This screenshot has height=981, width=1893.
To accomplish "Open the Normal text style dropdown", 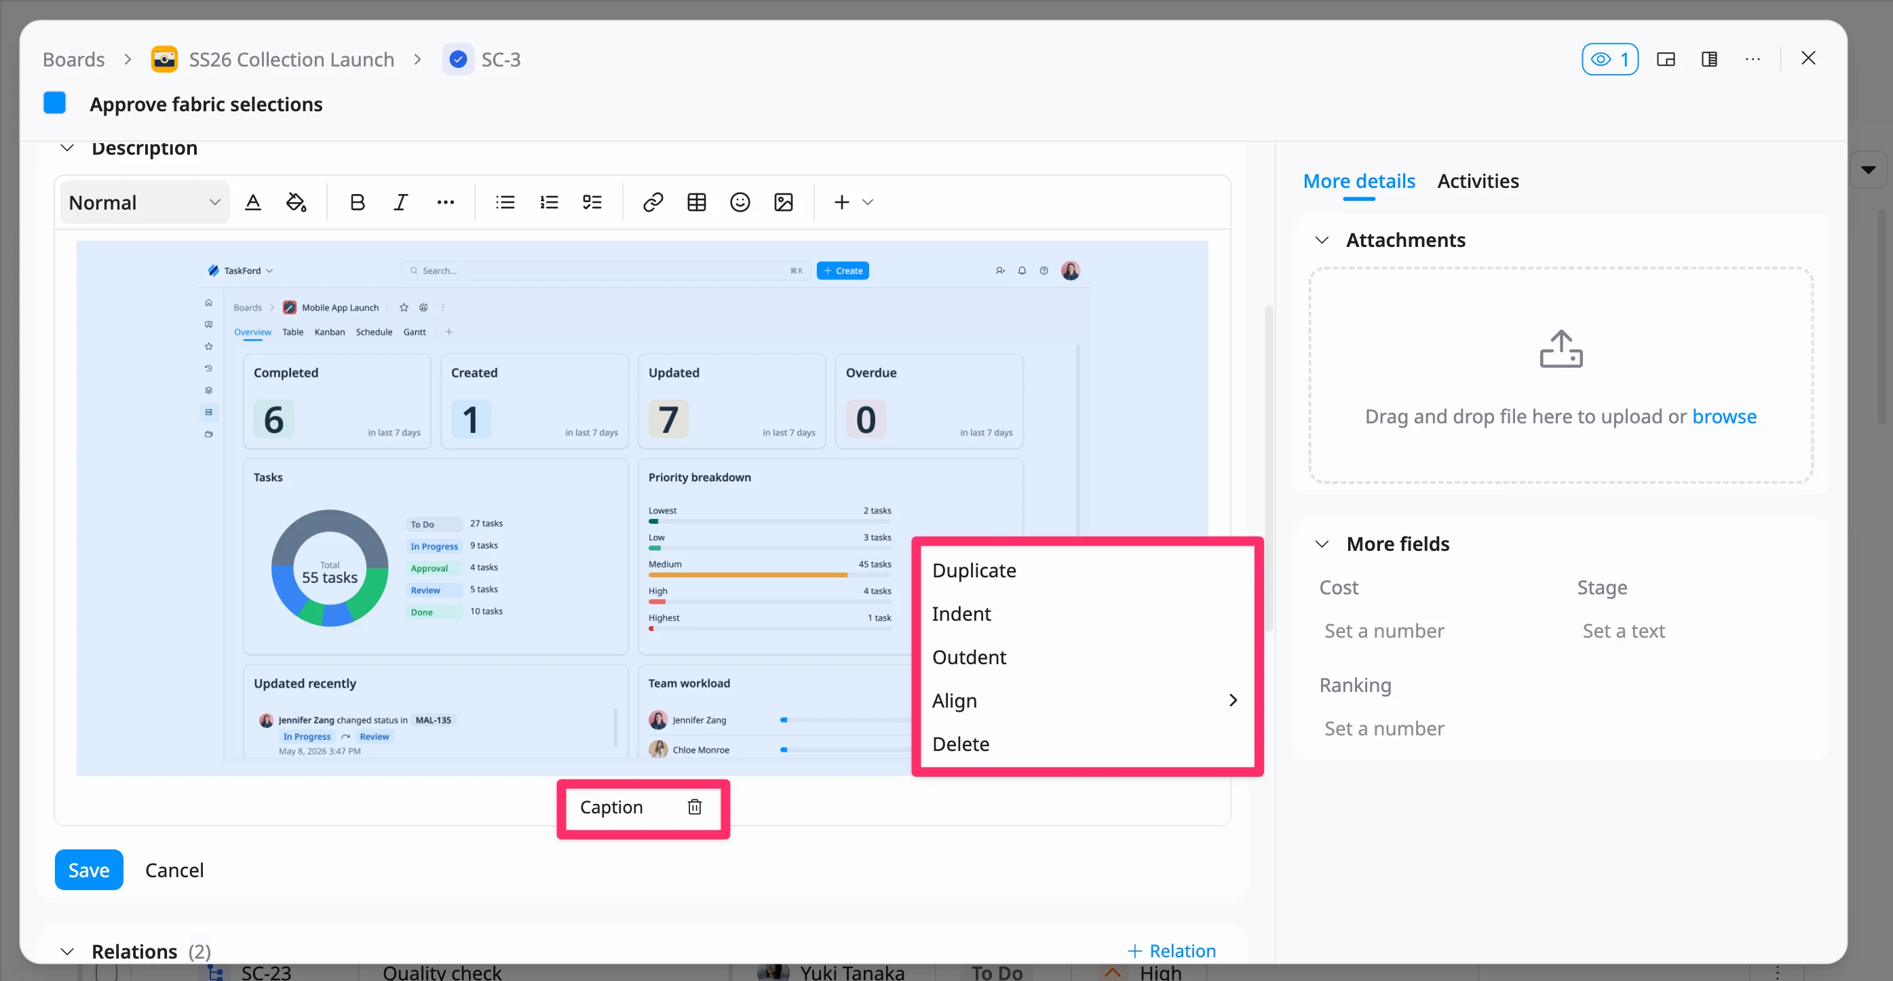I will coord(145,202).
